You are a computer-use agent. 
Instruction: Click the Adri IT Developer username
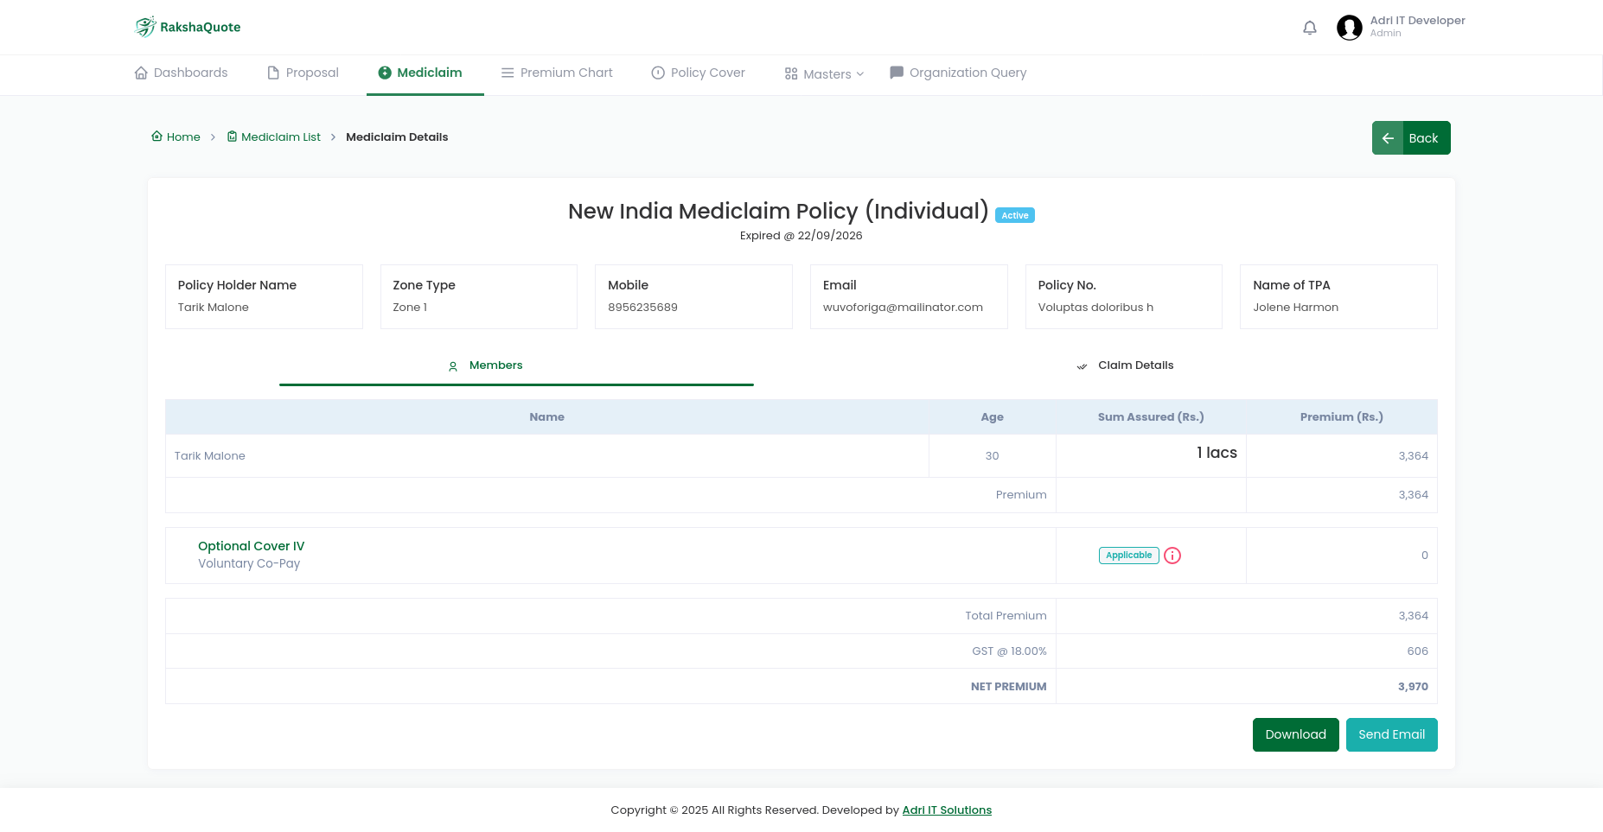coord(1417,21)
